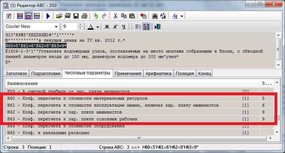Click editor pane scrollbar down arrow
This screenshot has width=285, height=153.
tap(278, 65)
